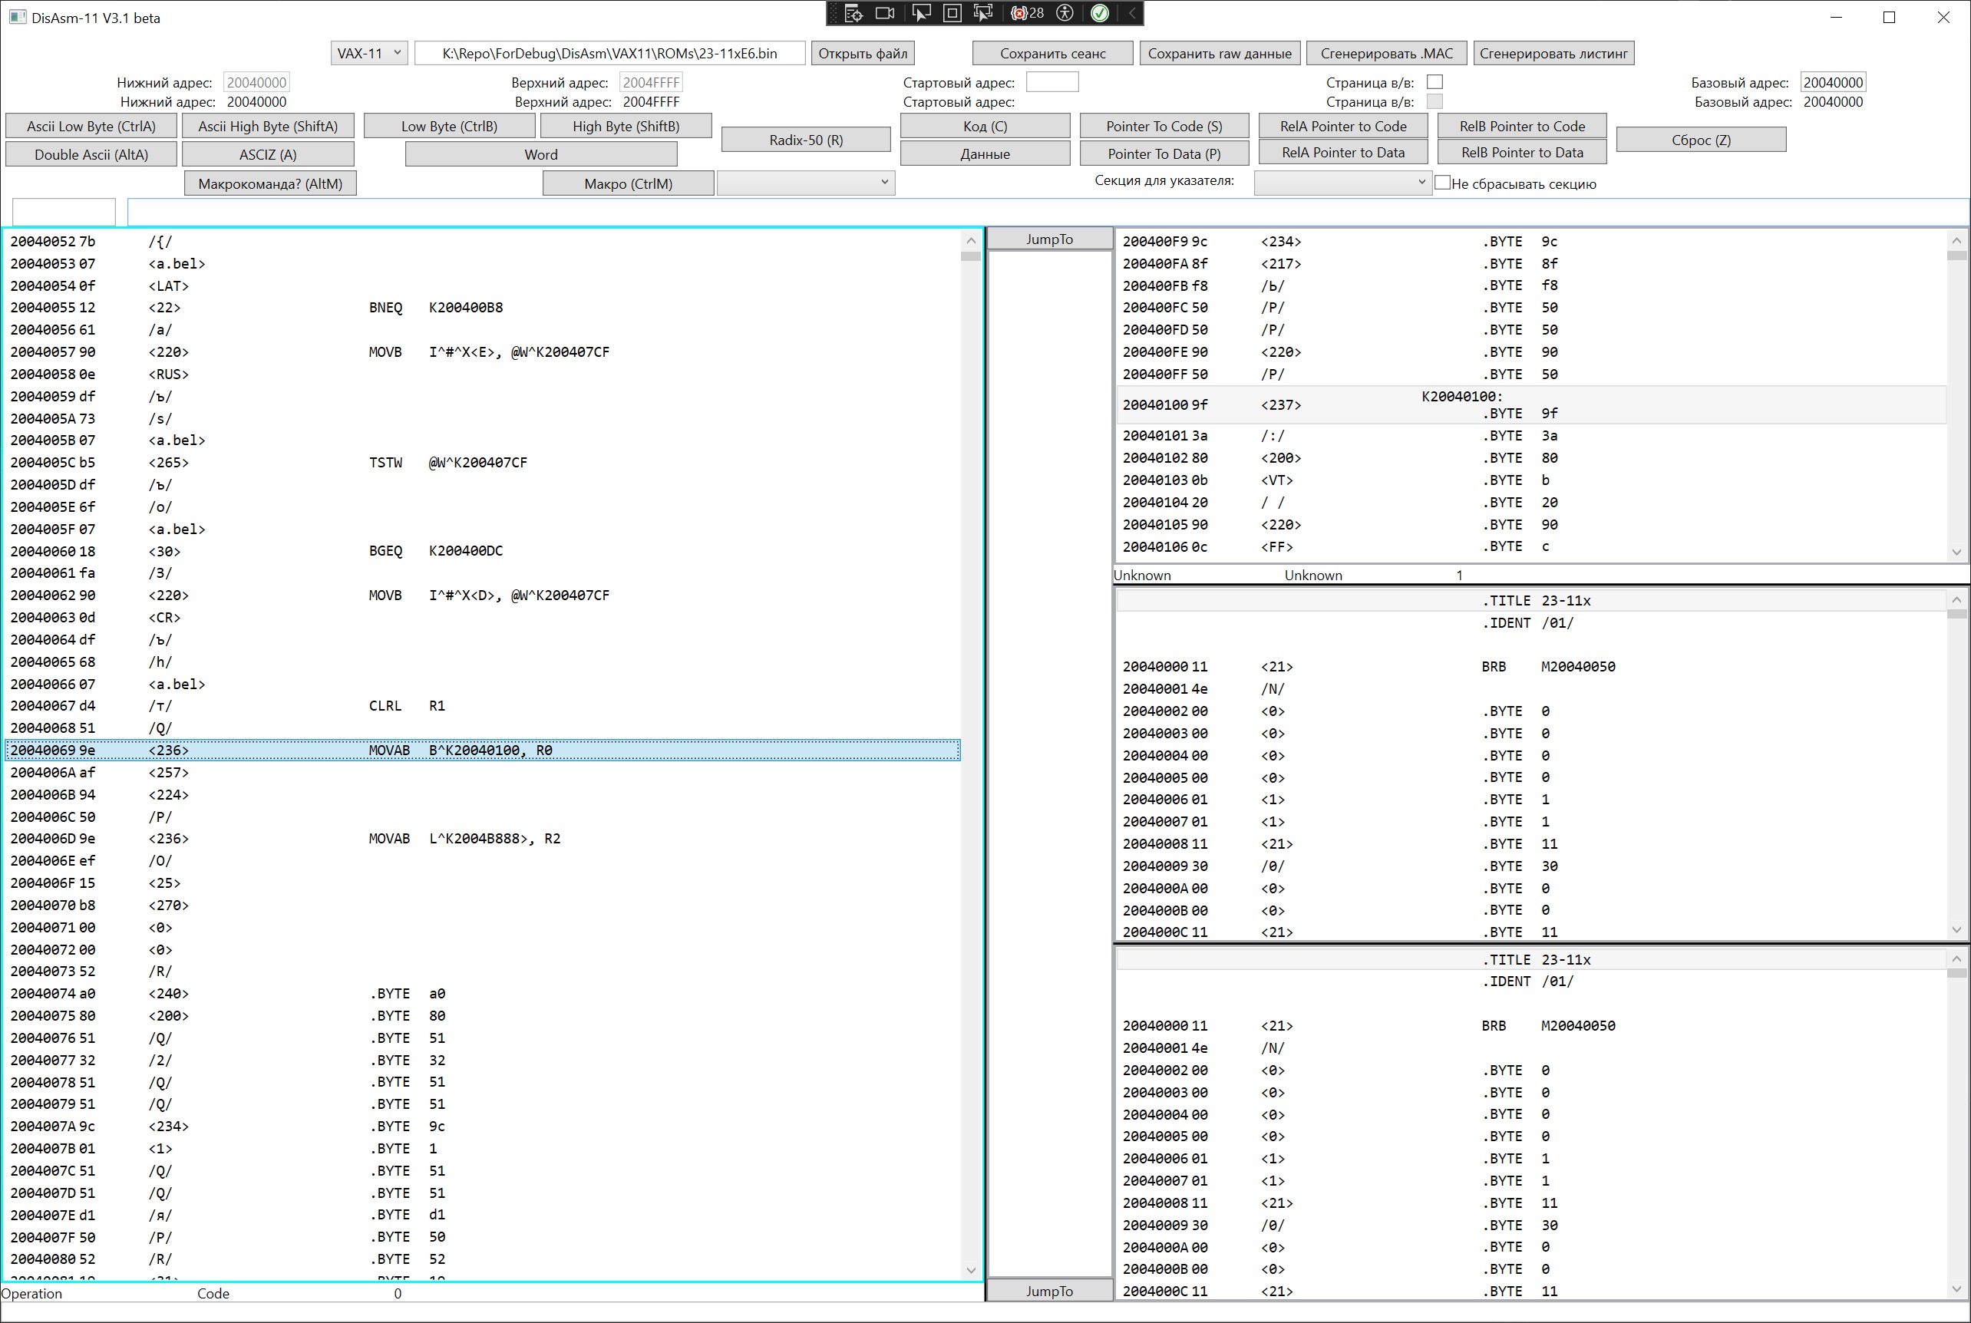
Task: Toggle the Display Layout Adorners square icon
Action: (952, 12)
